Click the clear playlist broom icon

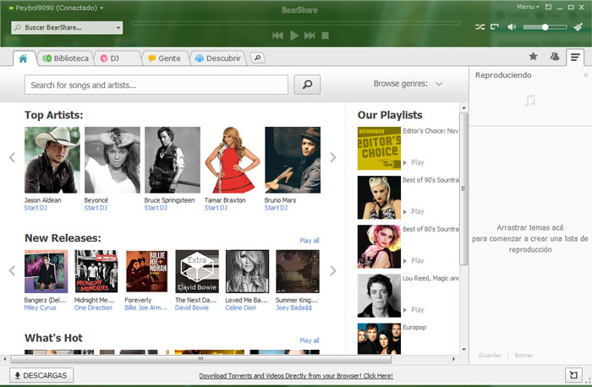tap(578, 26)
